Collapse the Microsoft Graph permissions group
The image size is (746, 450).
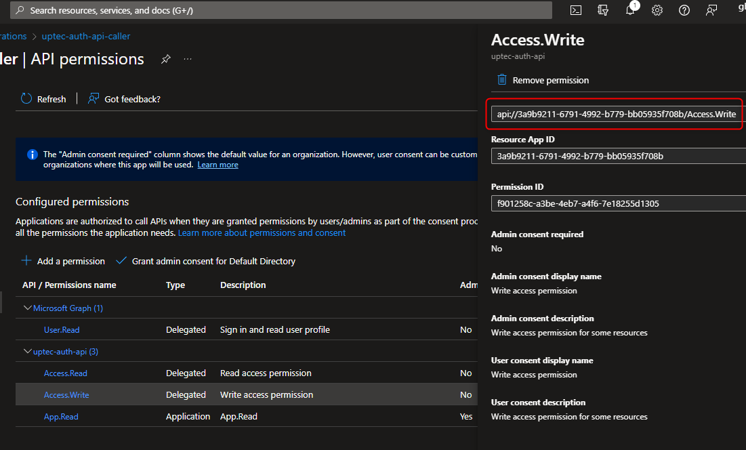coord(28,308)
